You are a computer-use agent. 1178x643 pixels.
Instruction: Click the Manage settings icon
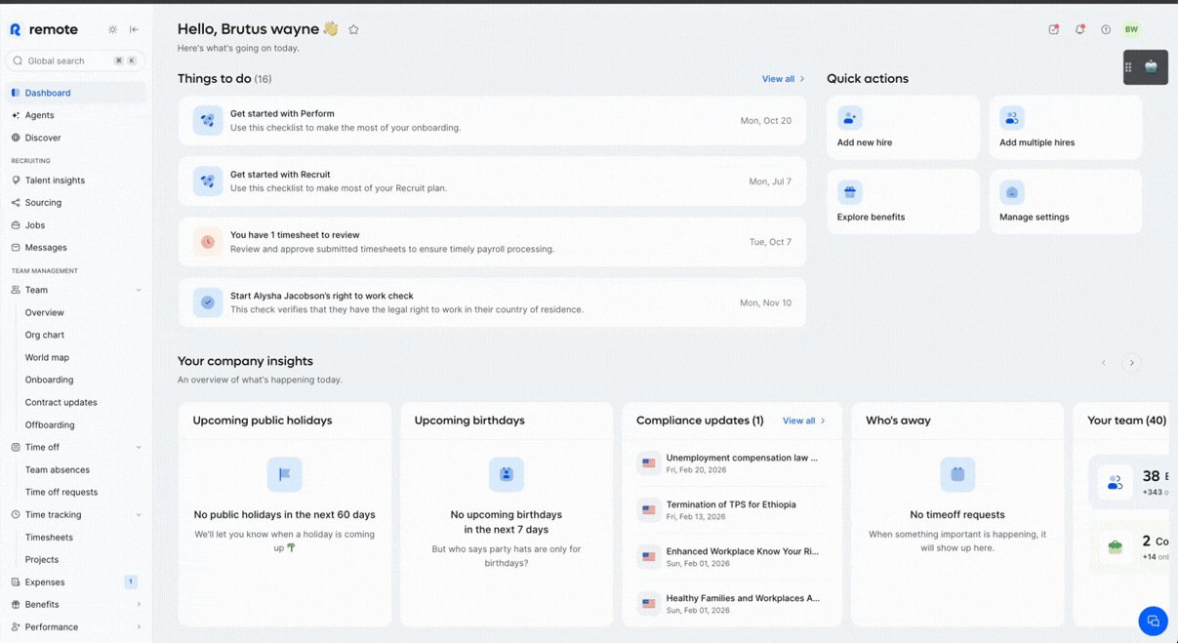pyautogui.click(x=1012, y=192)
